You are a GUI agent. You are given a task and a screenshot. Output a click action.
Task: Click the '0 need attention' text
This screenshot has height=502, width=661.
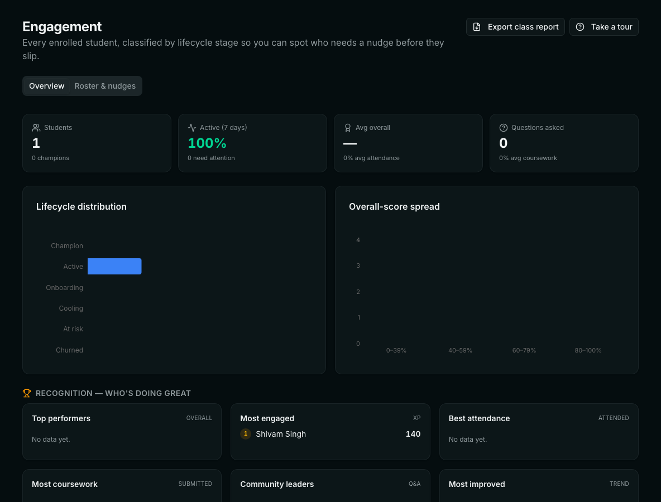pos(211,158)
